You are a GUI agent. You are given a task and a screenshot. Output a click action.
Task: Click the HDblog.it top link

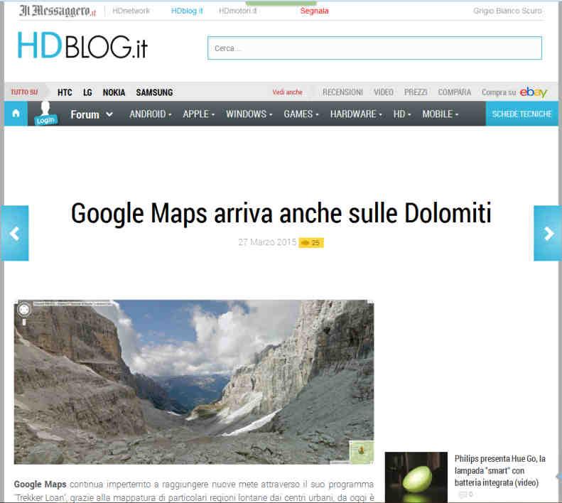click(187, 11)
